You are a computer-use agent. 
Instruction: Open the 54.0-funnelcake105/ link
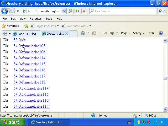tap(30, 46)
